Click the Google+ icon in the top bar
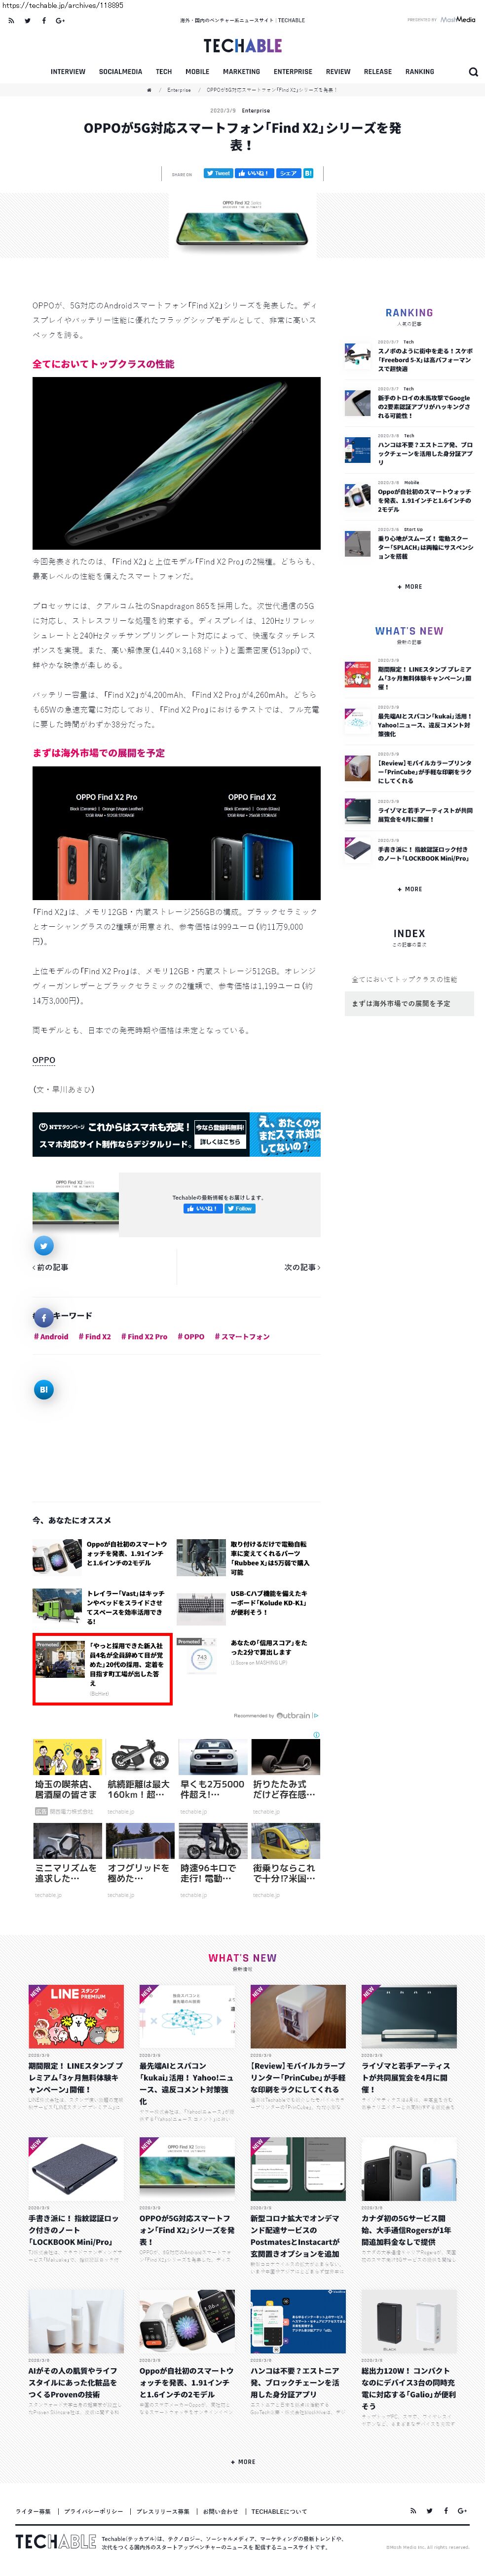The width and height of the screenshot is (485, 2576). pos(60,20)
